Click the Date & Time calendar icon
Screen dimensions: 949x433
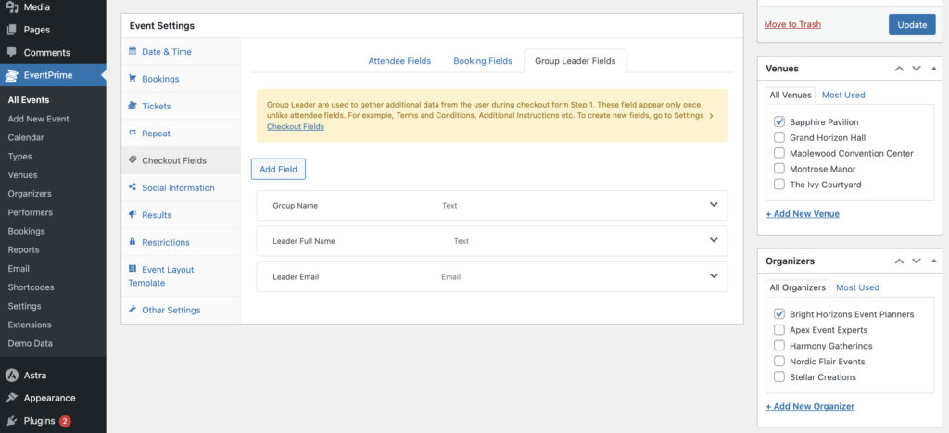(133, 52)
